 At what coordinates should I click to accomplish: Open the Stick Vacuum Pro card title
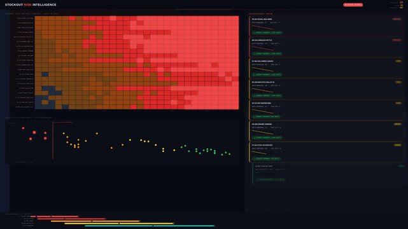pos(262,145)
